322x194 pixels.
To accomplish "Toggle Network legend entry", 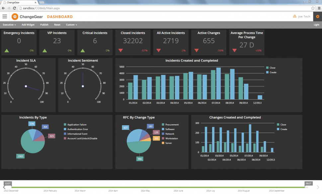I will click(168, 134).
